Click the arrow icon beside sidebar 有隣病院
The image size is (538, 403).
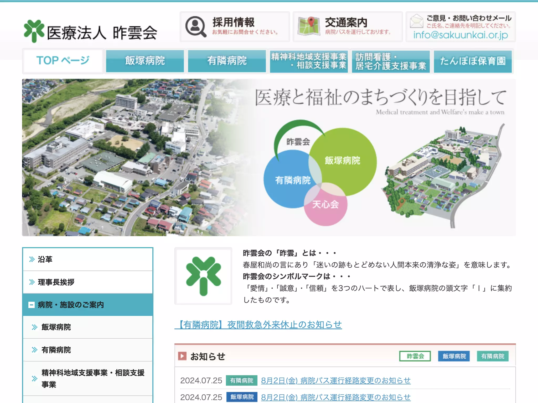coord(34,350)
